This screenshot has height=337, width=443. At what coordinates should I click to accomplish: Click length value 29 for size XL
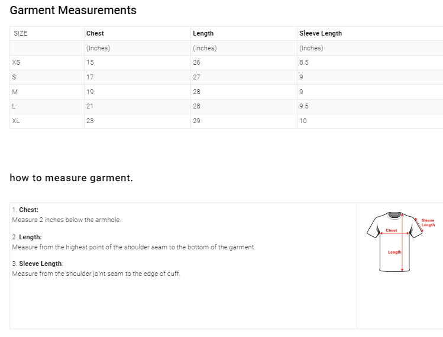pyautogui.click(x=197, y=121)
